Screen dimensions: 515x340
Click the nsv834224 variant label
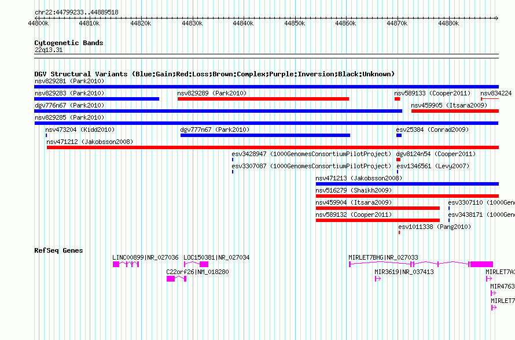click(496, 93)
